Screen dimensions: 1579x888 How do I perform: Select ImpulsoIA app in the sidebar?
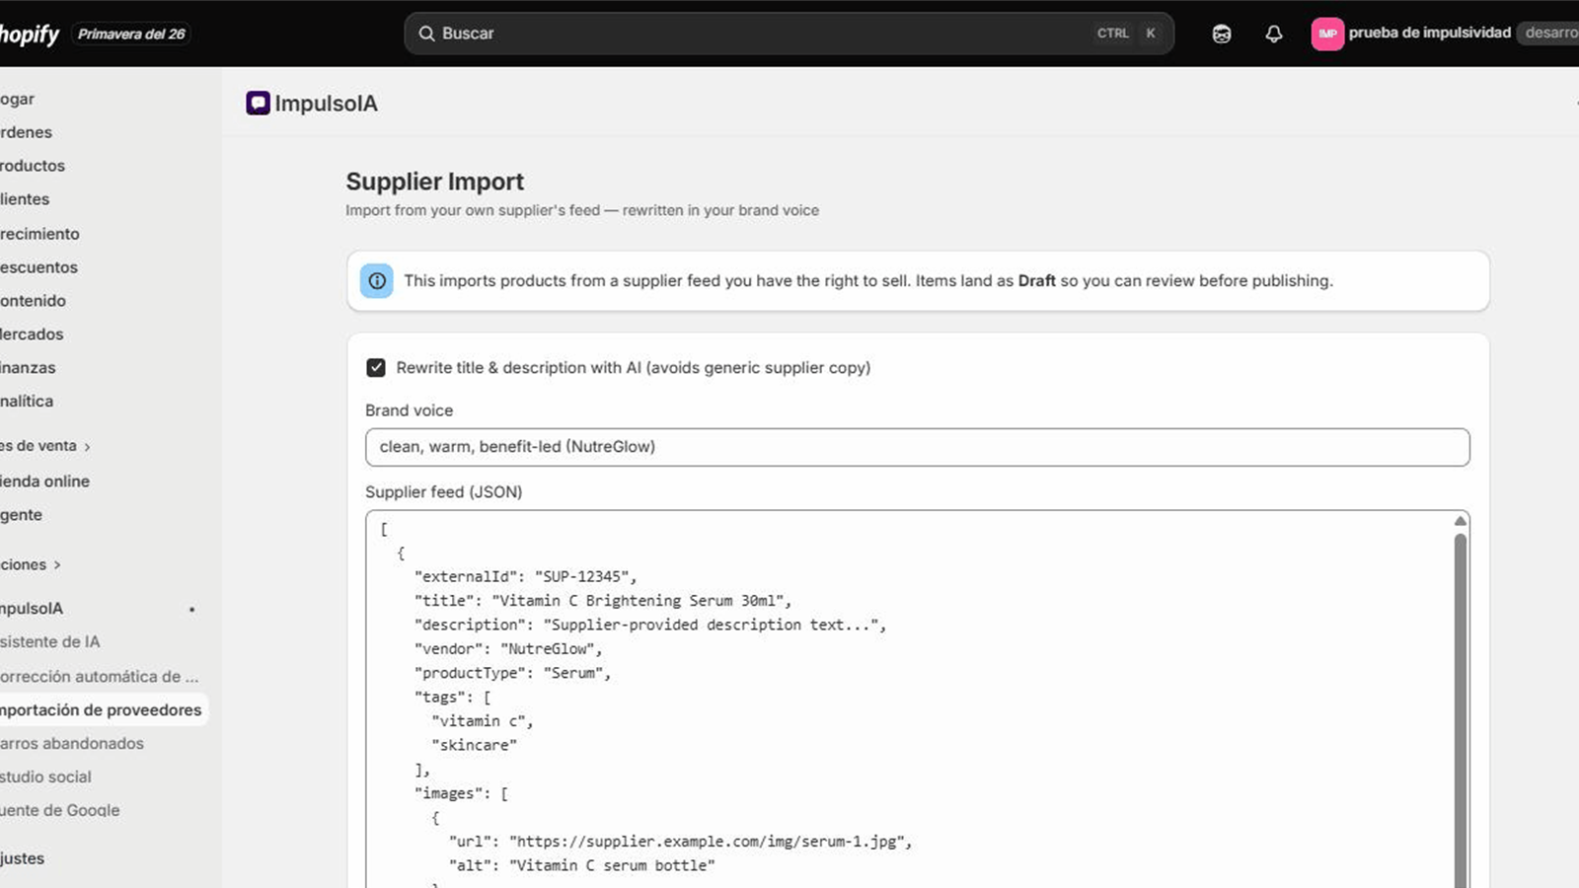[x=32, y=609]
